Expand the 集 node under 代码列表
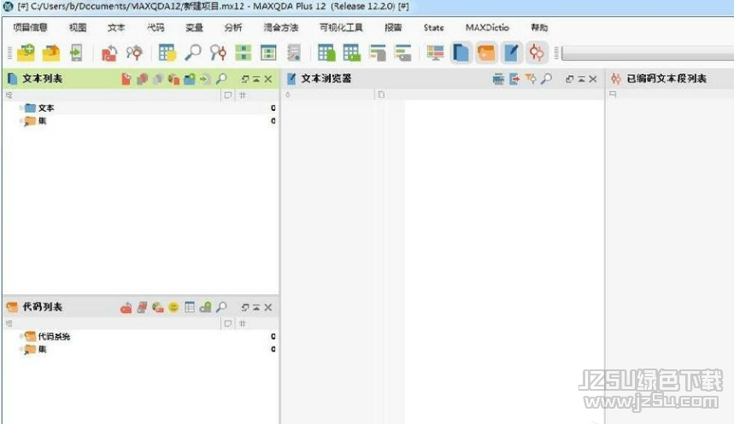734x424 pixels. 21,349
